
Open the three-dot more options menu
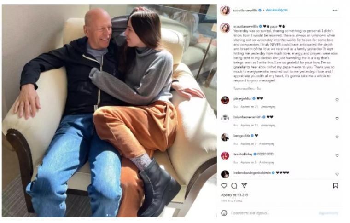[x=335, y=11]
